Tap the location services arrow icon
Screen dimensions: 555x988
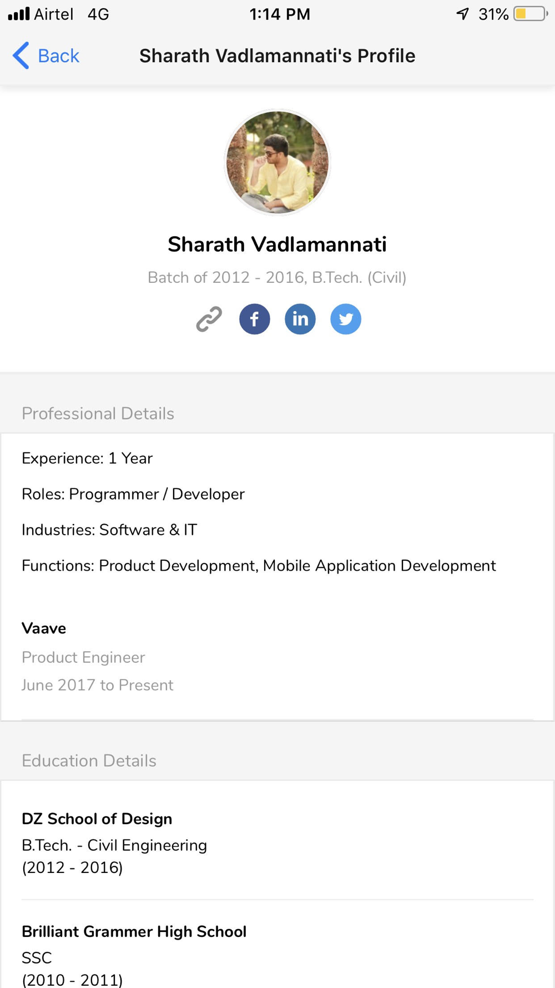463,14
